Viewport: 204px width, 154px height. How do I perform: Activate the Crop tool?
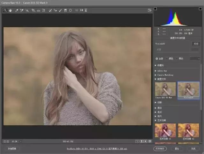[x=33, y=10]
